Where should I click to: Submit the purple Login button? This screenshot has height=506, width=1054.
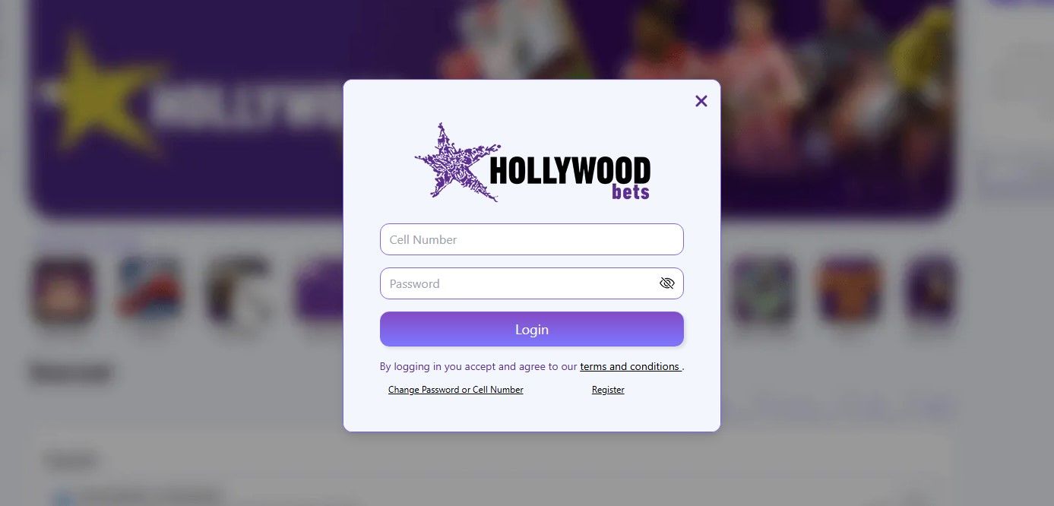tap(532, 329)
